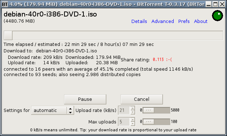Click the Downloaded 179.94 MiB value
This screenshot has height=136, width=227.
[108, 57]
